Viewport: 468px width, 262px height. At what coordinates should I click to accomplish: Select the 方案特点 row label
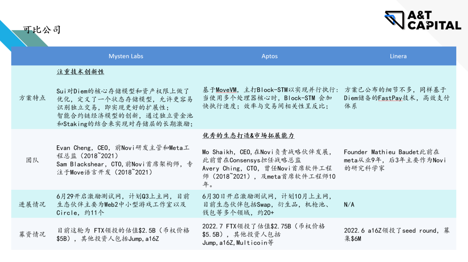(x=32, y=98)
